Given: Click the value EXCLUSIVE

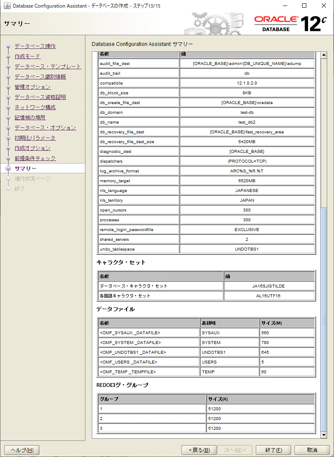Looking at the screenshot, I should [247, 230].
